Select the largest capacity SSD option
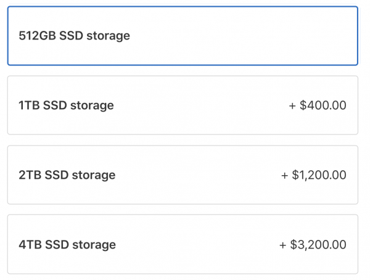Viewport: 370px width, 280px height. tap(183, 244)
